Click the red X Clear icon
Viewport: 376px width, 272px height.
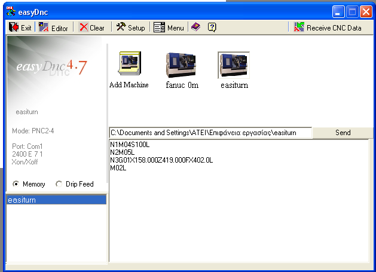(x=84, y=27)
